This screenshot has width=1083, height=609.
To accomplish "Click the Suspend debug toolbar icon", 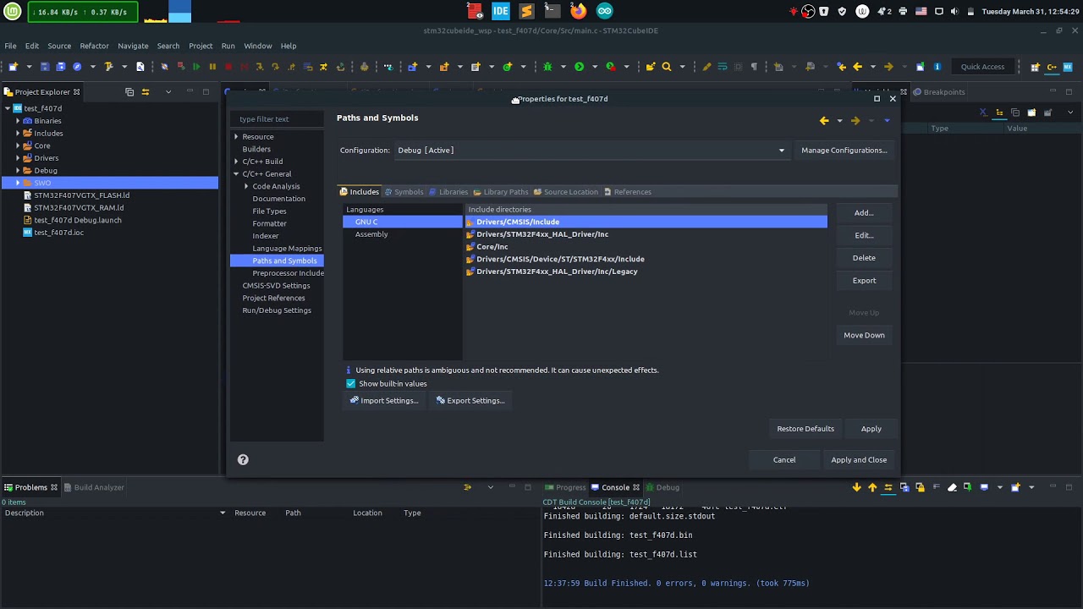I will pyautogui.click(x=212, y=67).
